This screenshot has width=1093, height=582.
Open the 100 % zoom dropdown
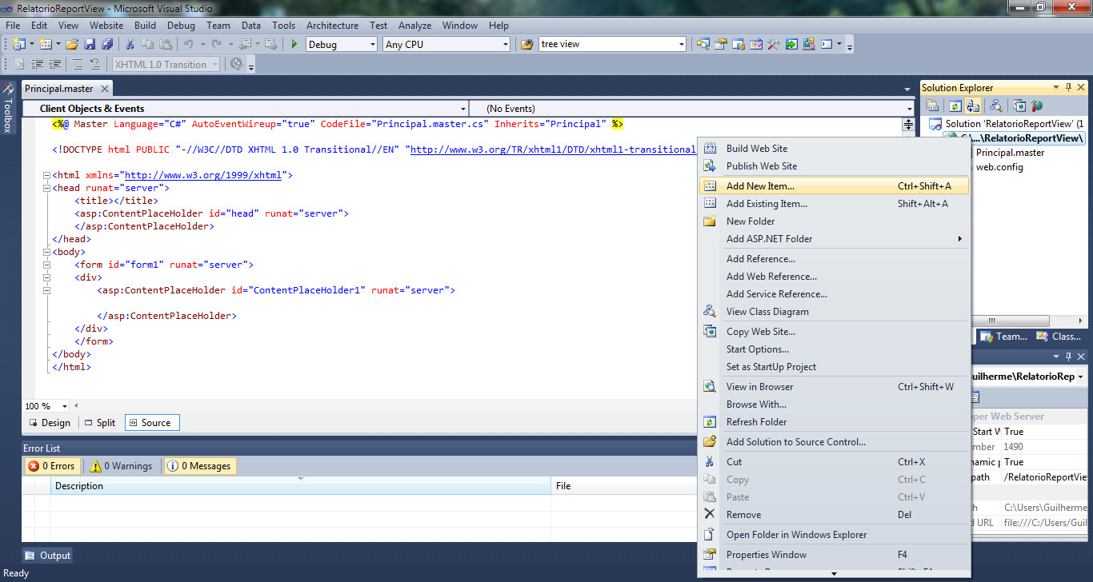coord(47,406)
